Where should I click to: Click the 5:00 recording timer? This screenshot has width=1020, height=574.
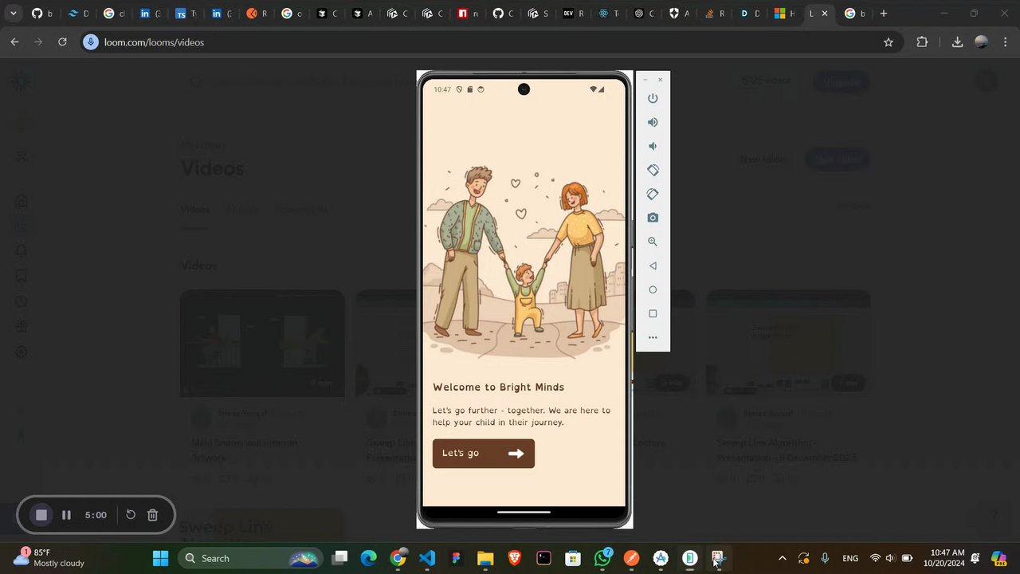pyautogui.click(x=96, y=515)
